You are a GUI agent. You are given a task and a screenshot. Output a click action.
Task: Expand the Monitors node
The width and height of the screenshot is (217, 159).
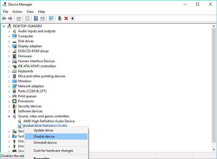pos(9,81)
